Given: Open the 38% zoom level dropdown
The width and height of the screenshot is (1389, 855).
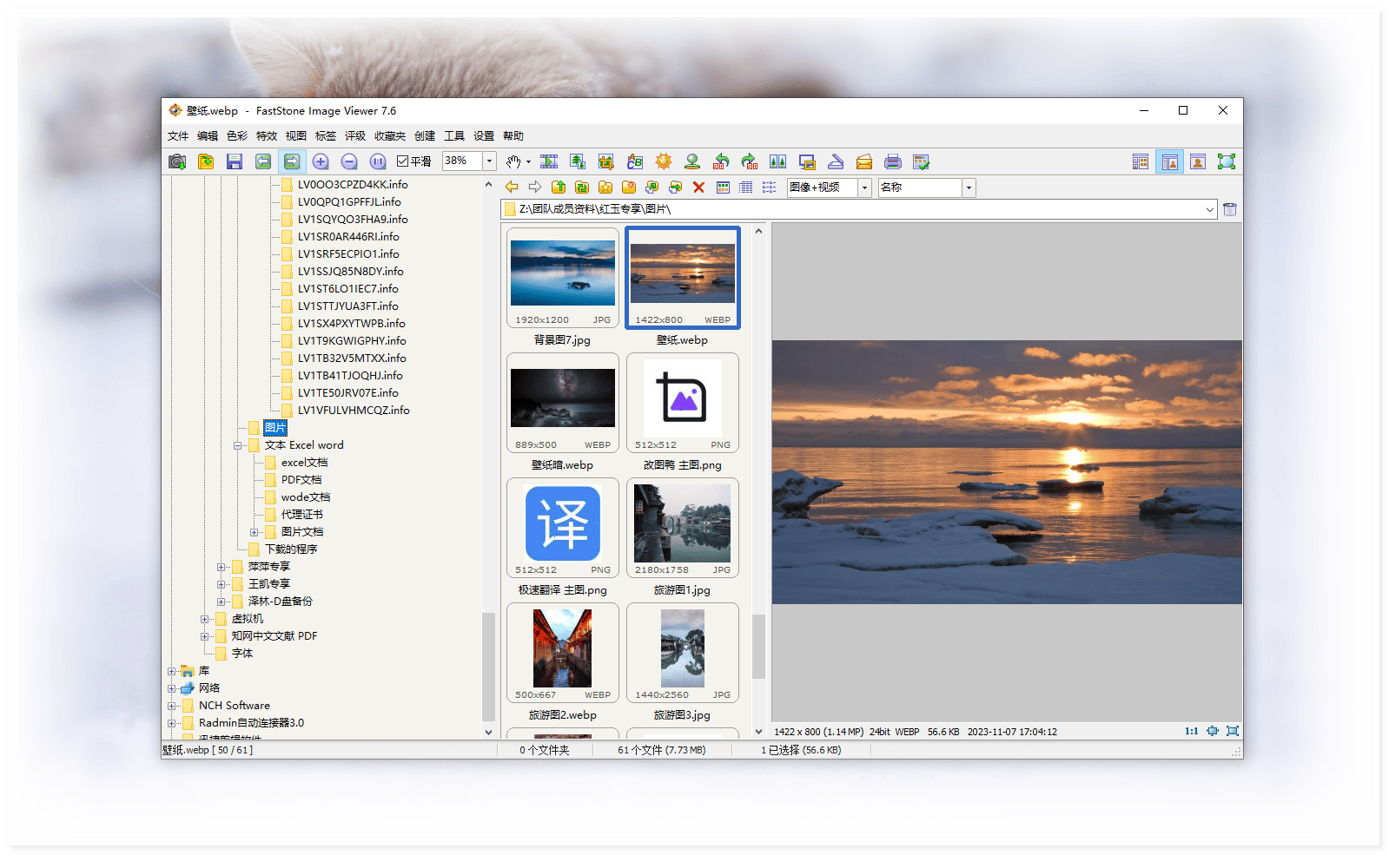Looking at the screenshot, I should click(489, 161).
